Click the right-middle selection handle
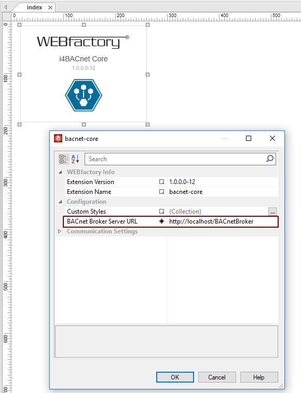Viewport: 301px width, 393px height. (x=147, y=74)
